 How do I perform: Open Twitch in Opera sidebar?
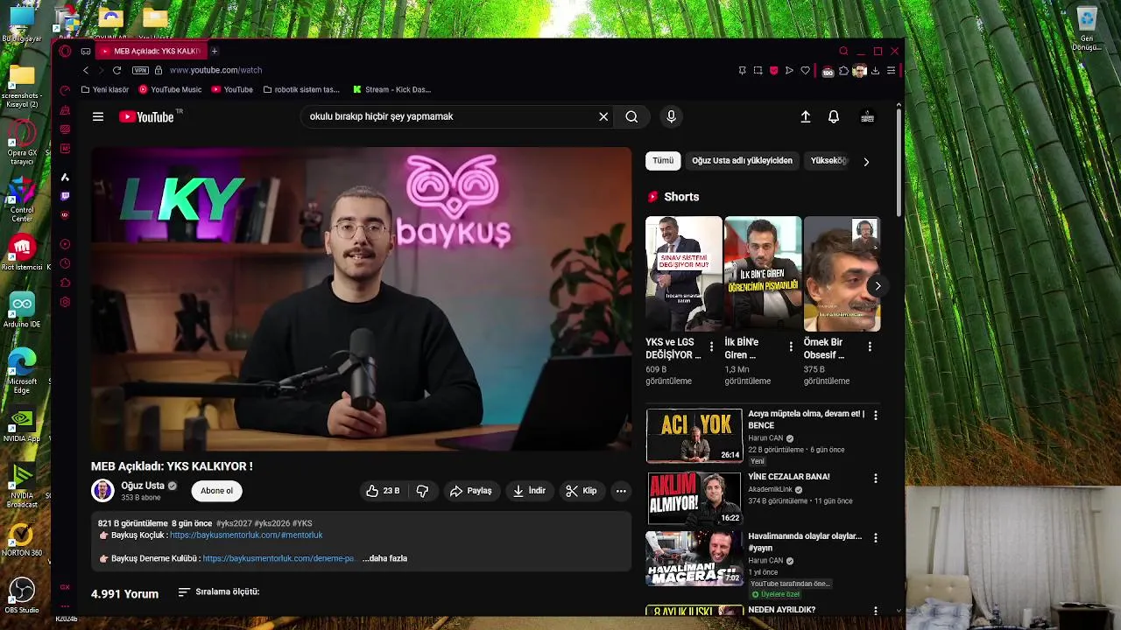[65, 196]
